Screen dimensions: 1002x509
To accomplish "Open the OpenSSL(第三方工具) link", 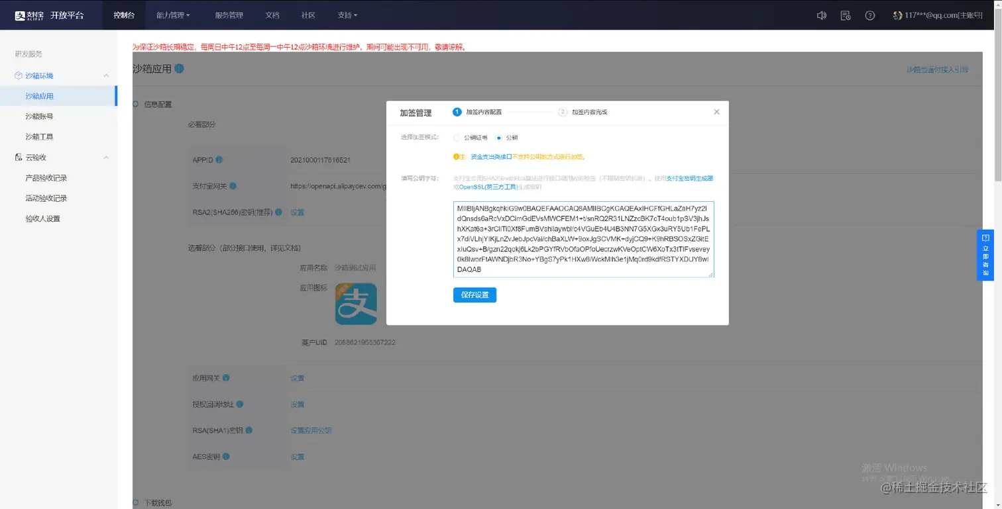I will point(488,187).
